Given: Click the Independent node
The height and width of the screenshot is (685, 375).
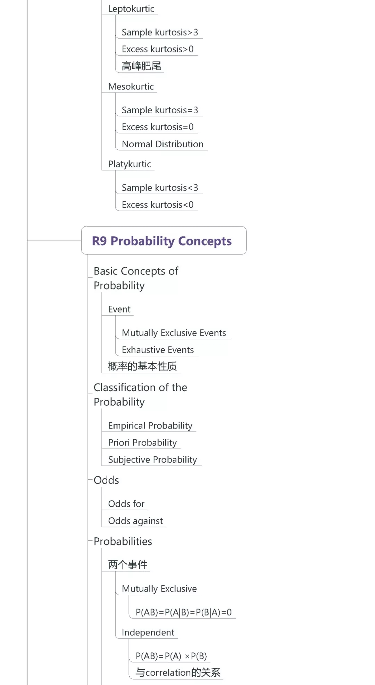Looking at the screenshot, I should tap(148, 633).
